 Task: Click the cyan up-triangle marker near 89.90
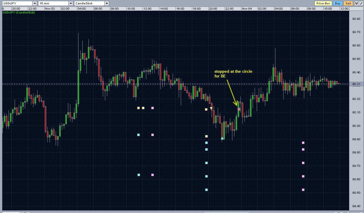click(222, 138)
